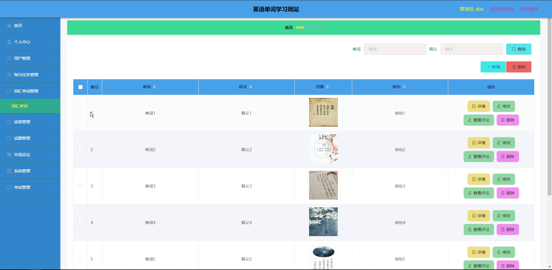
Task: View comments for 单词1 via 查看评论
Action: click(479, 120)
